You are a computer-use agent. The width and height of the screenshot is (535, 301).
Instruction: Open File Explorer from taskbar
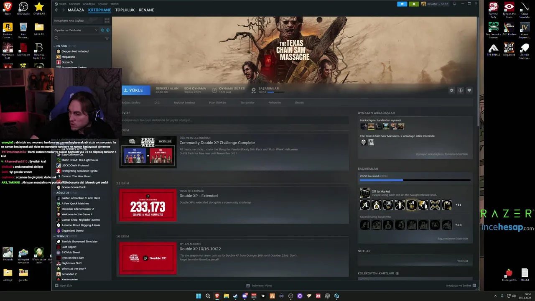(226, 296)
